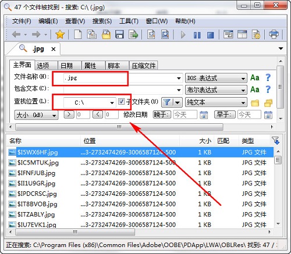This screenshot has height=254, width=291.
Task: Open the 纯文本 dropdown
Action: (216, 102)
